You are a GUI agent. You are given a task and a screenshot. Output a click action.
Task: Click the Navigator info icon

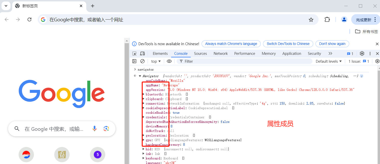coord(361,76)
